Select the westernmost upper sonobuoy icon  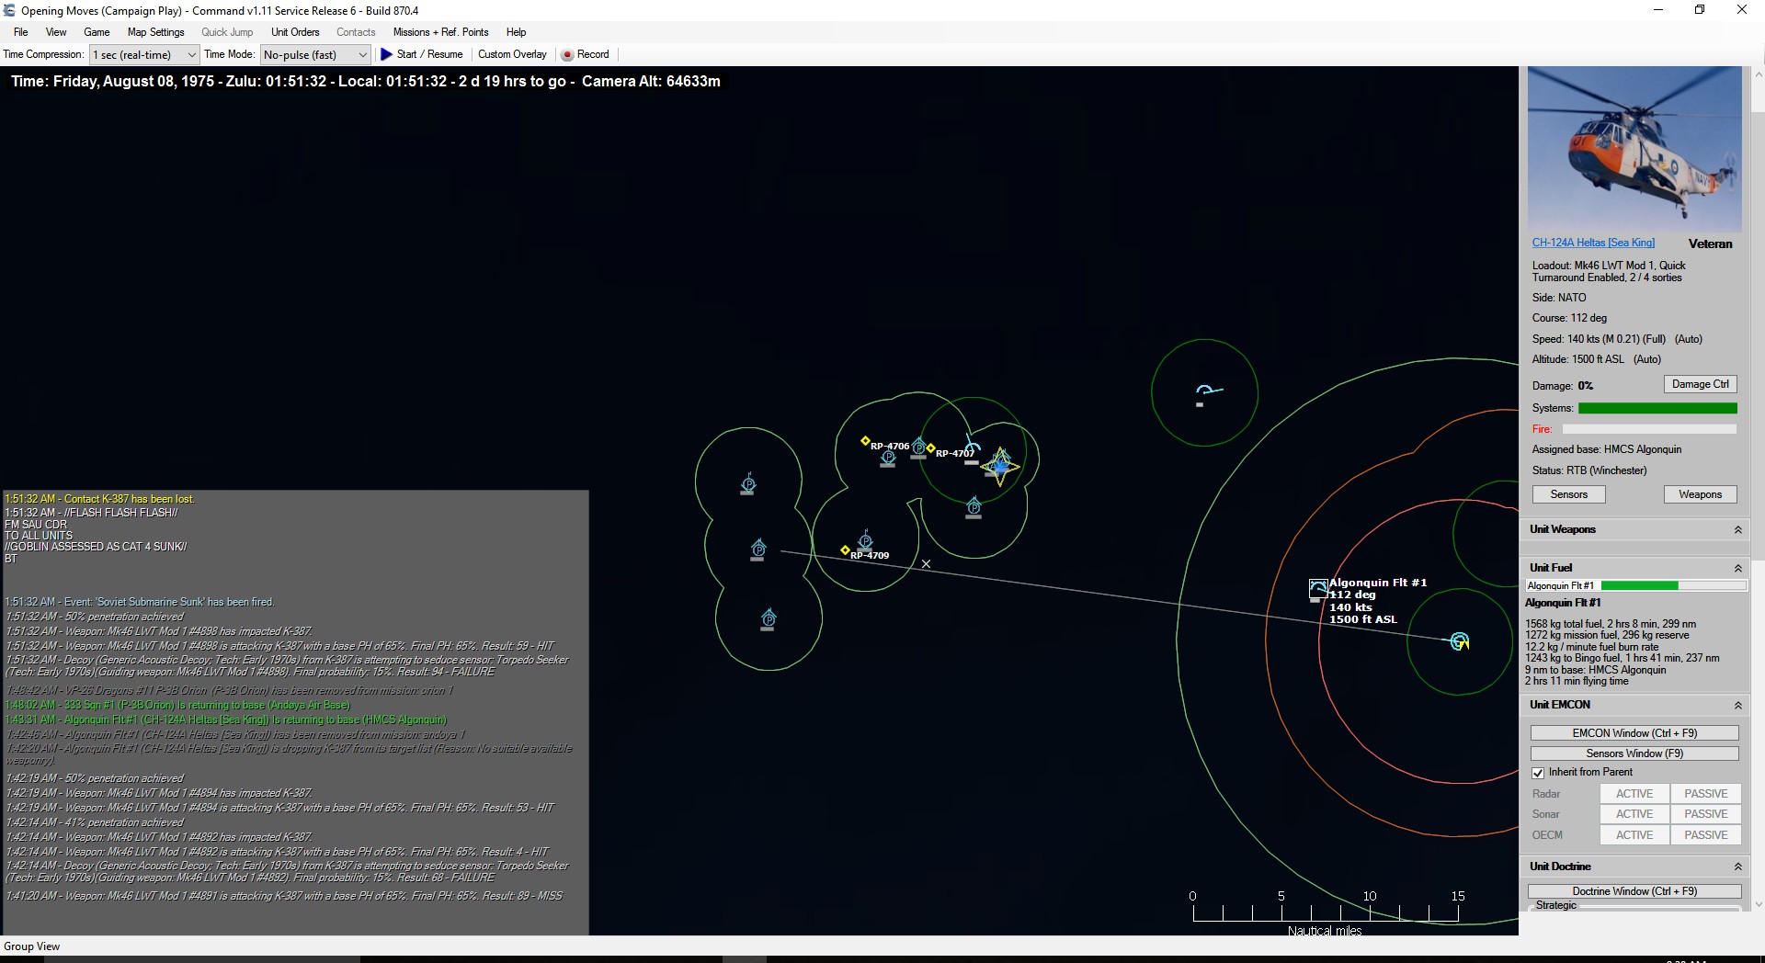pyautogui.click(x=748, y=483)
